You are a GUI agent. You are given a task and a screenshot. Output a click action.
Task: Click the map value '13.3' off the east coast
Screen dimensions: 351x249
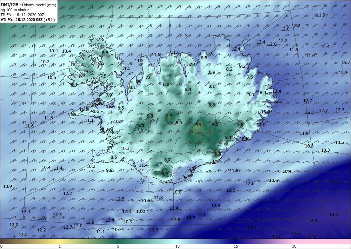point(278,101)
